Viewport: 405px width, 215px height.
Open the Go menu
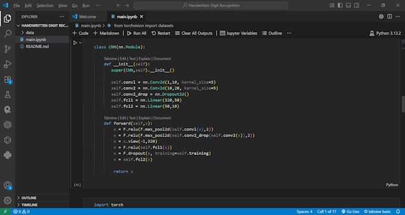click(74, 5)
